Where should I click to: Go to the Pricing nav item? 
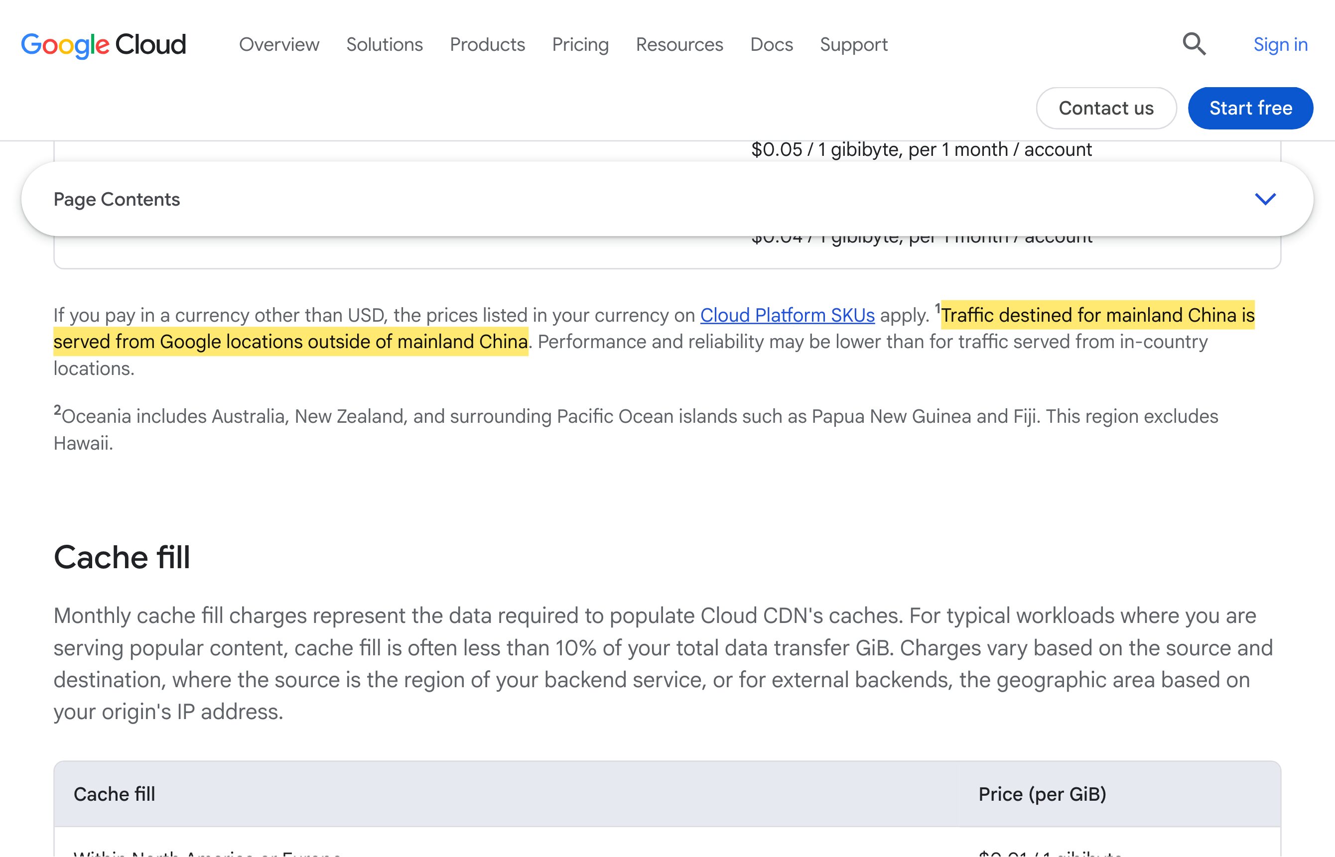coord(580,44)
